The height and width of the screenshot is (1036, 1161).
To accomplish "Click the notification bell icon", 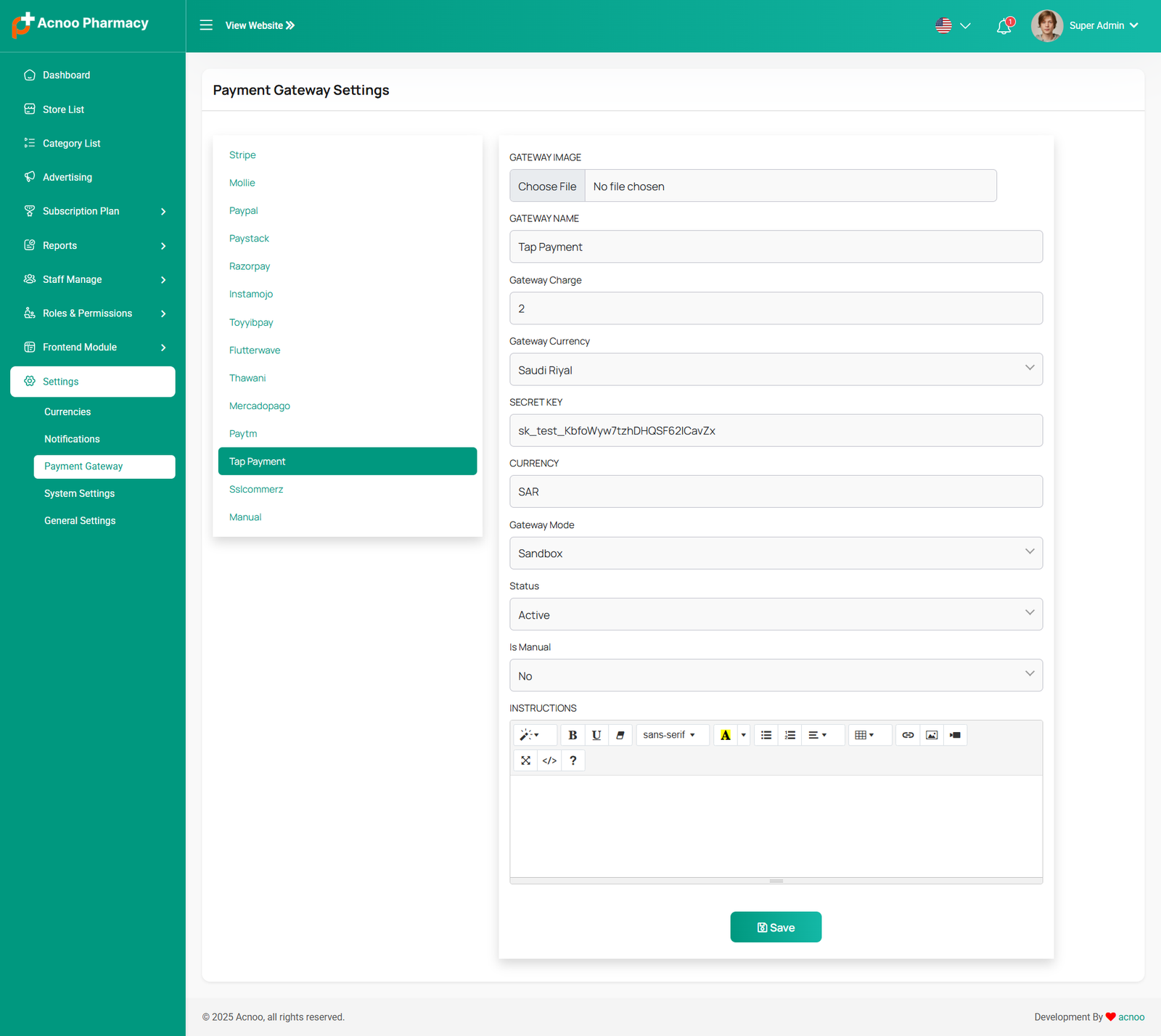I will 1004,26.
